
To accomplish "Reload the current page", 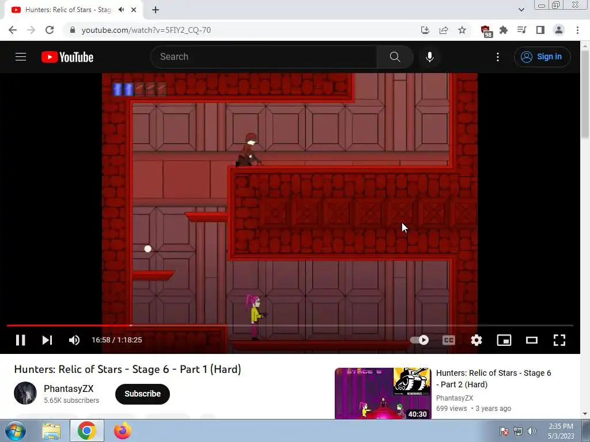I will click(x=50, y=30).
